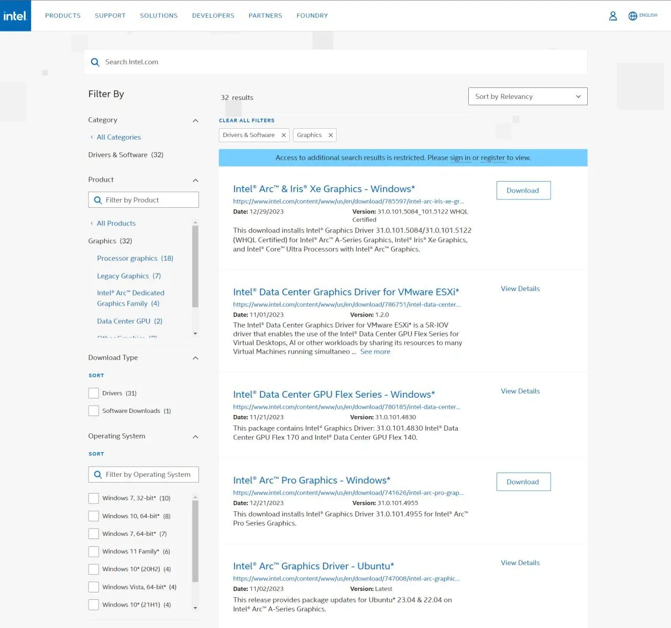This screenshot has width=671, height=628.
Task: Click Clear All Filters
Action: click(x=247, y=120)
